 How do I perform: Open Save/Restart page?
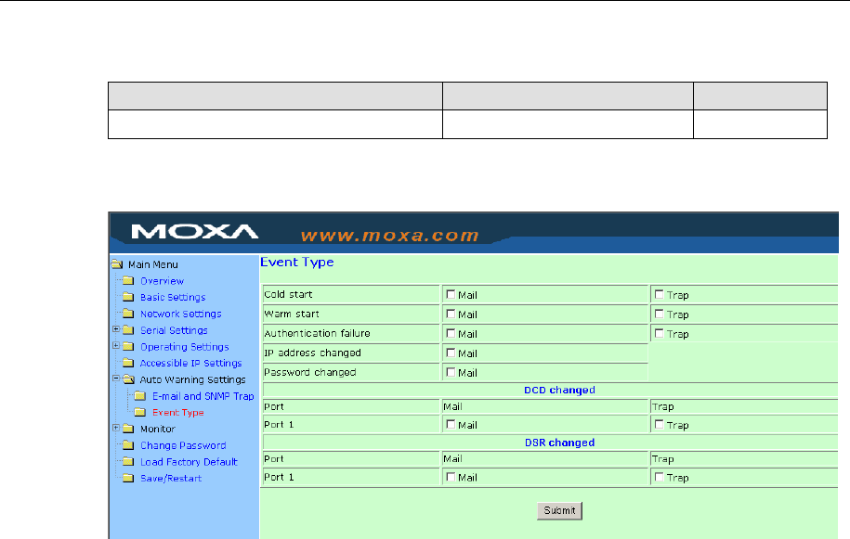[x=171, y=479]
